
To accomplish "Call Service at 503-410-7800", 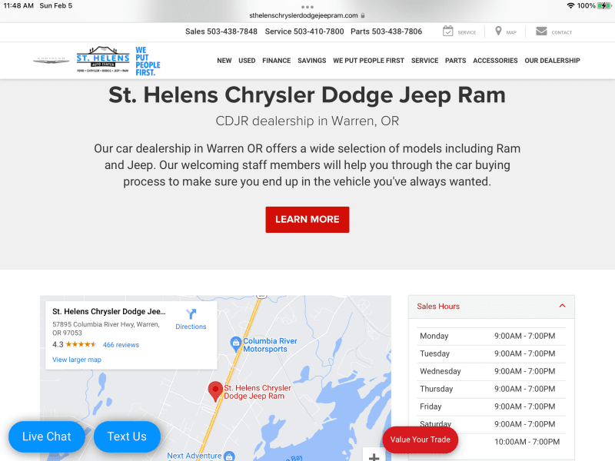I will 304,32.
